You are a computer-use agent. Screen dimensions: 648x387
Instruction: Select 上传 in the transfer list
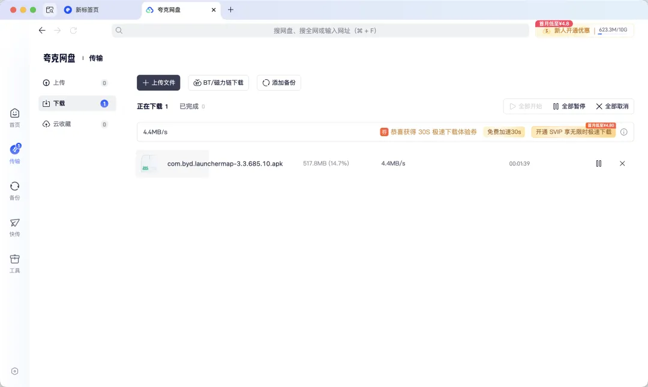coord(77,83)
